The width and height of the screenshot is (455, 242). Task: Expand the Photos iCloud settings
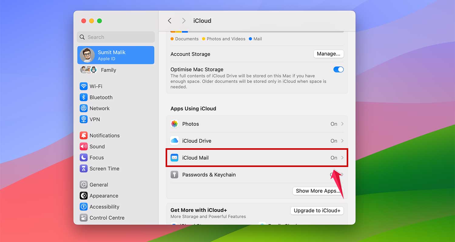click(x=342, y=124)
